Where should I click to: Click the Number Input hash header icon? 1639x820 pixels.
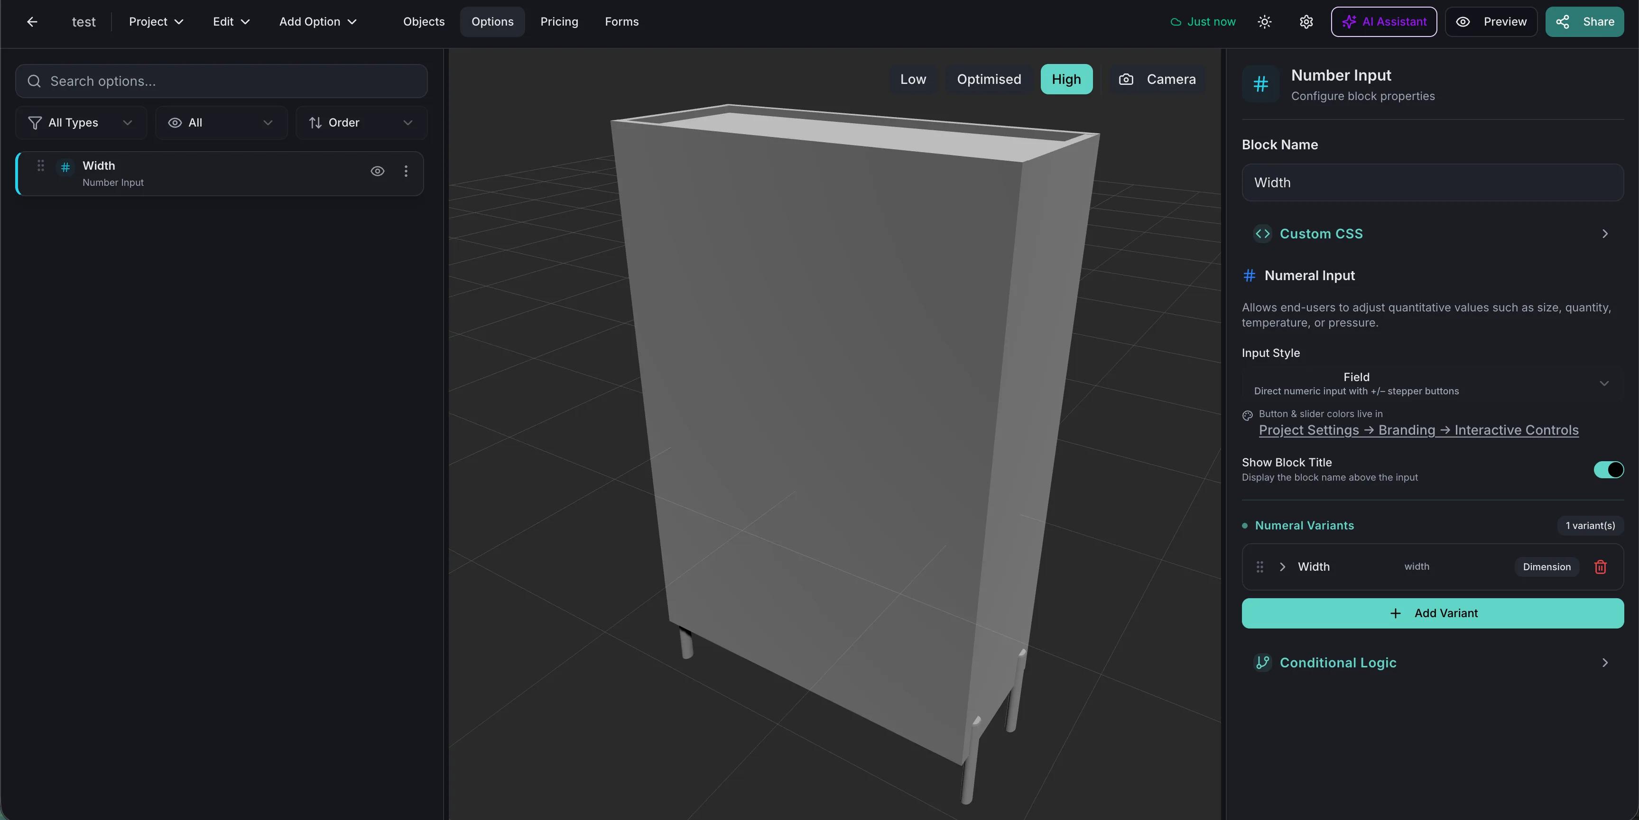click(1260, 84)
